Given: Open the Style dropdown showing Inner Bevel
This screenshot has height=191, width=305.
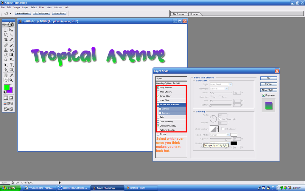Looking at the screenshot, I should click(221, 84).
